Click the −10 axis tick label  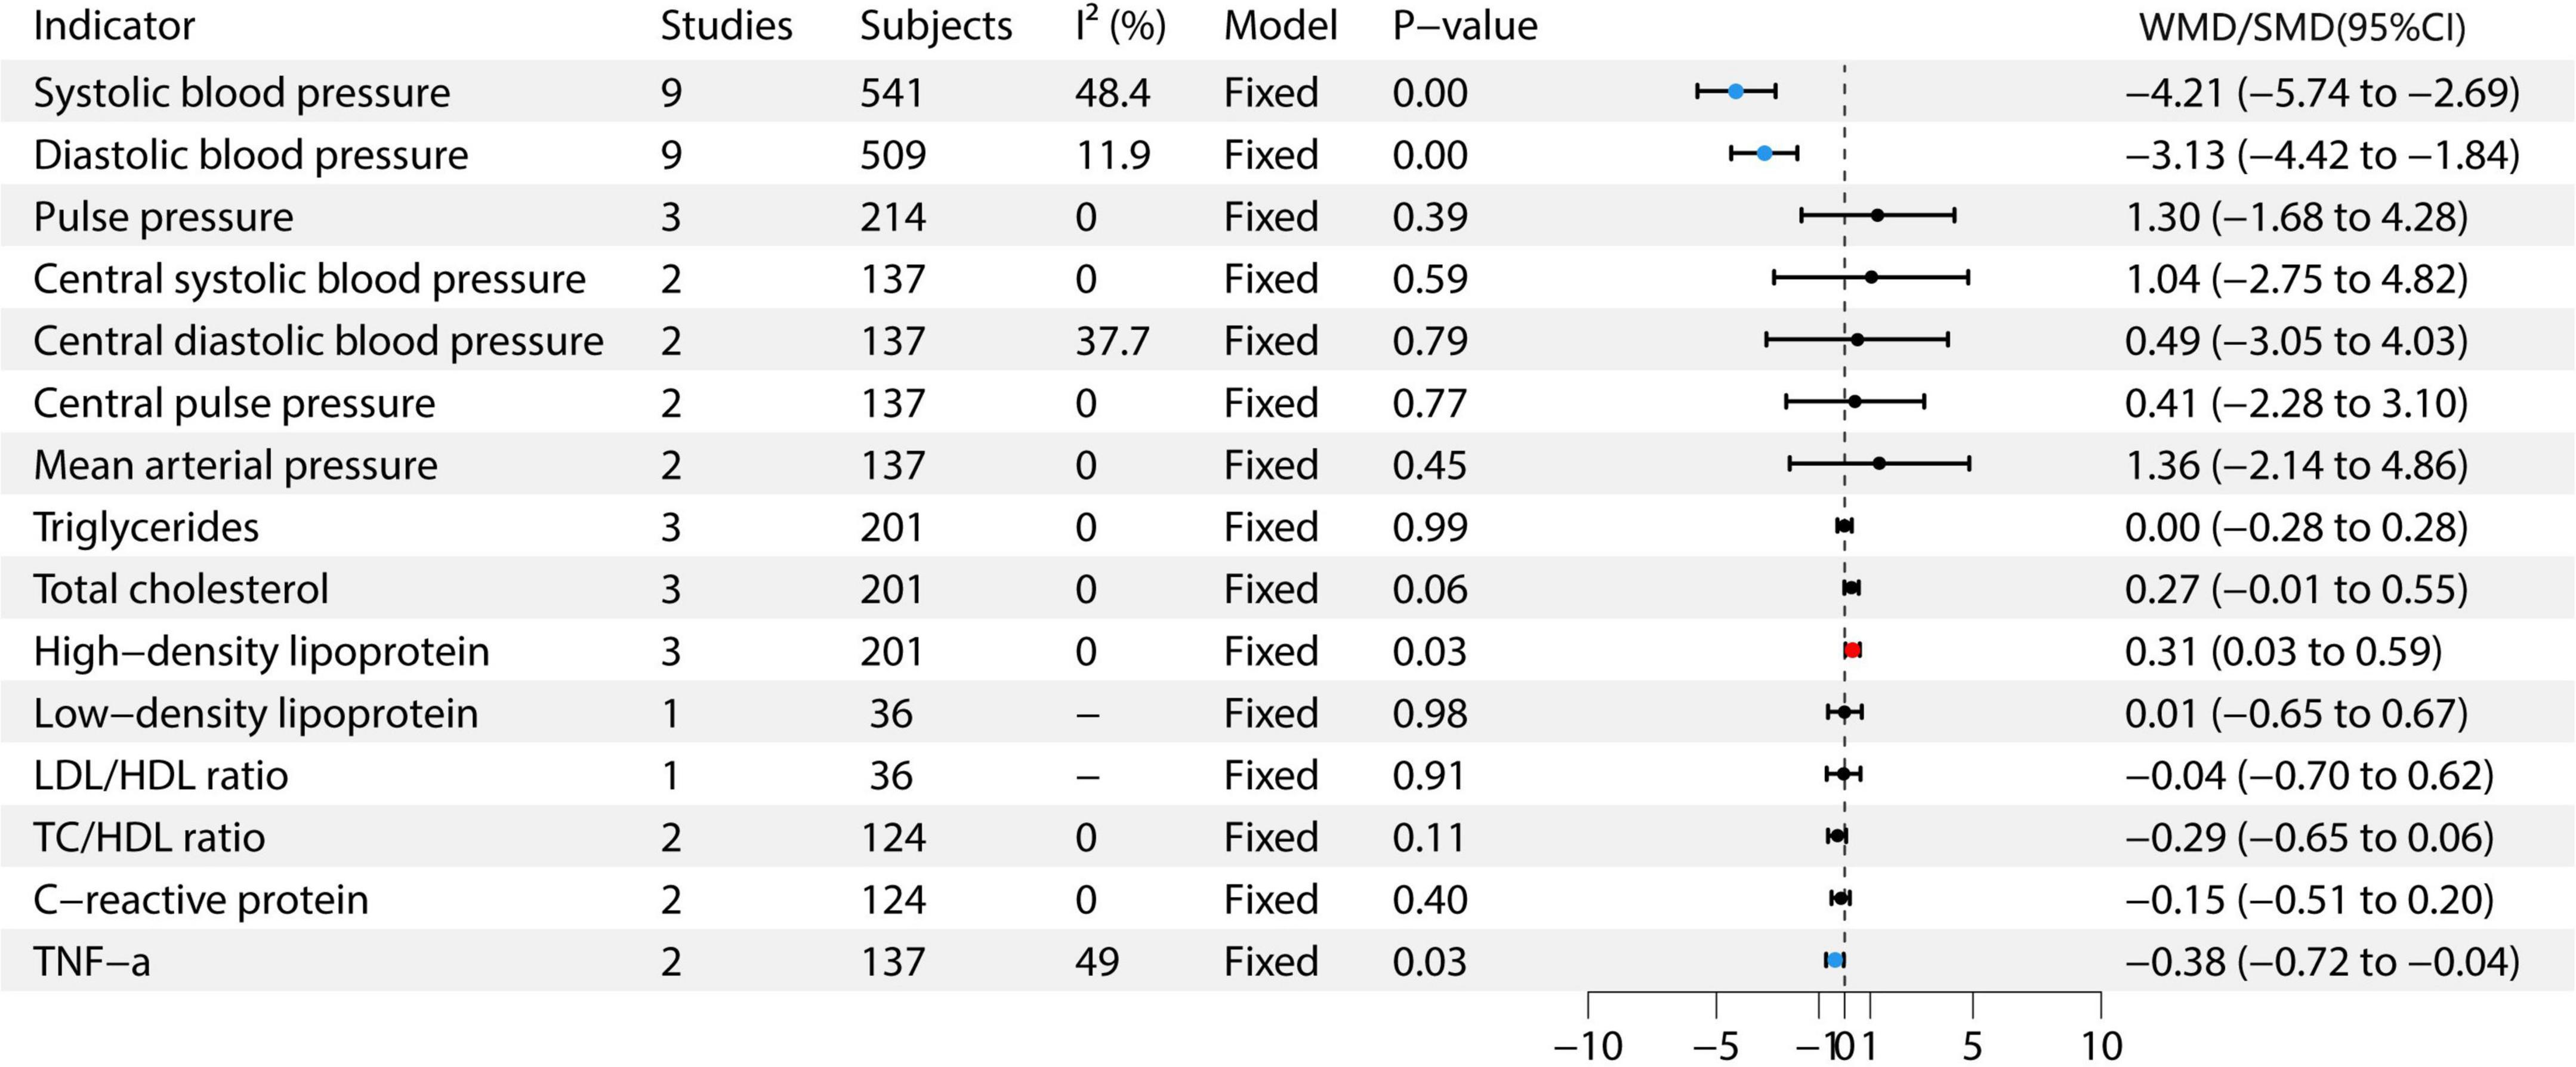coord(1588,1046)
